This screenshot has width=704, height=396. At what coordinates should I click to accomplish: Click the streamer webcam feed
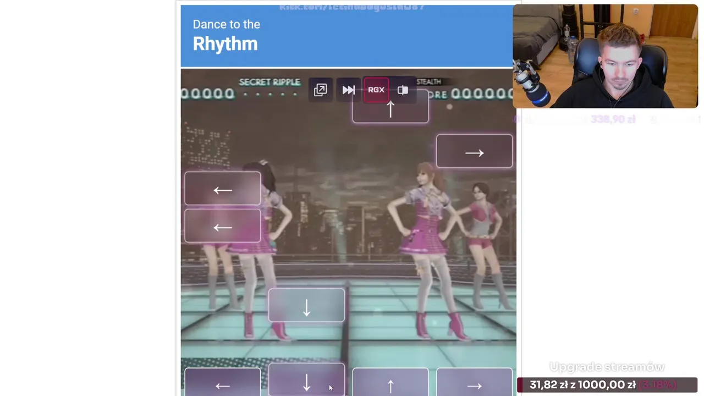606,56
